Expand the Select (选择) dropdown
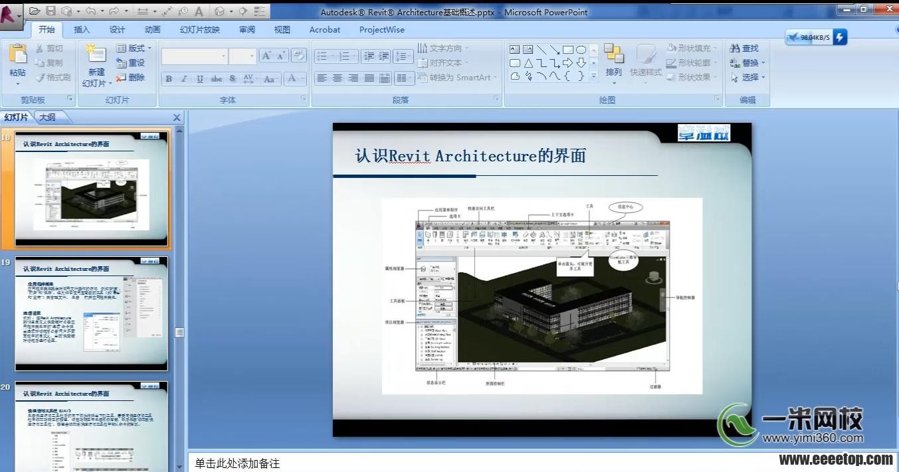The height and width of the screenshot is (472, 899). [763, 78]
